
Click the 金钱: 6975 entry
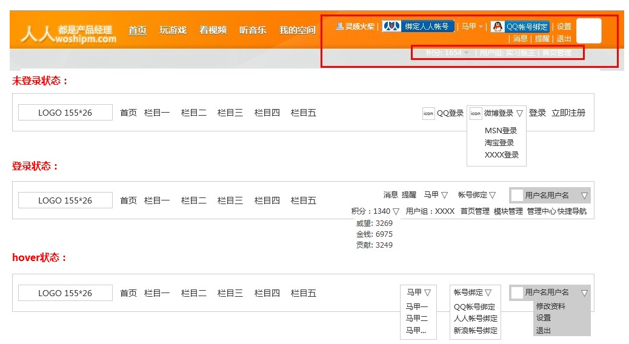[374, 234]
